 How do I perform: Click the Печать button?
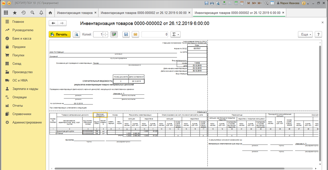[60, 34]
